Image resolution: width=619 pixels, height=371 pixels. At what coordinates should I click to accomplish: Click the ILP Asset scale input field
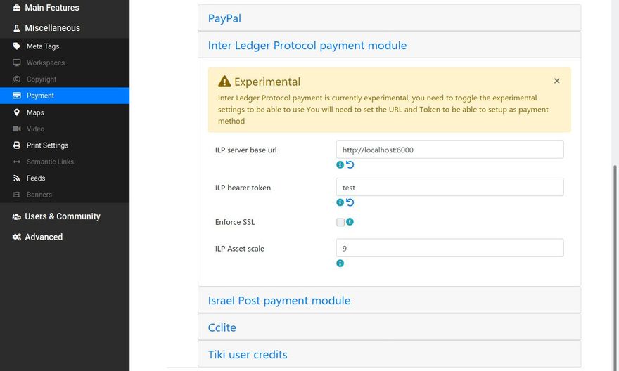449,248
